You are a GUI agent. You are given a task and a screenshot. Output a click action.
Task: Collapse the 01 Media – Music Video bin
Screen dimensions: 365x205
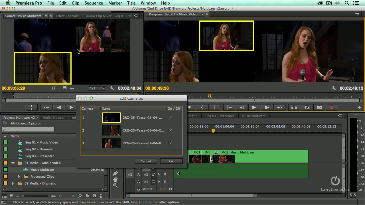tap(13, 163)
